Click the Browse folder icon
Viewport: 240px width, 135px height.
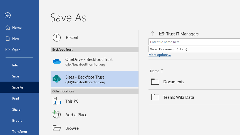pos(57,128)
